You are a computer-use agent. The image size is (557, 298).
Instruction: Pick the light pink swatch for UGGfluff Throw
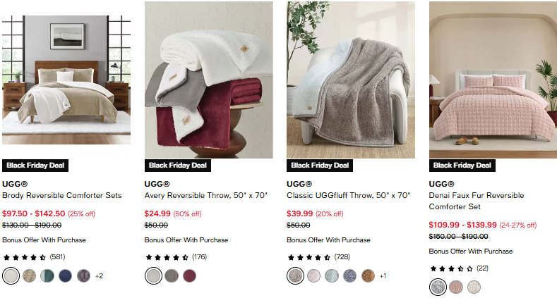pos(313,275)
